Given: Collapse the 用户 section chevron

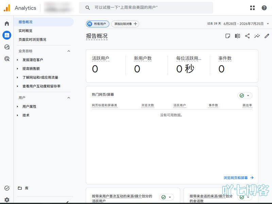Looking at the screenshot, I should [69, 98].
